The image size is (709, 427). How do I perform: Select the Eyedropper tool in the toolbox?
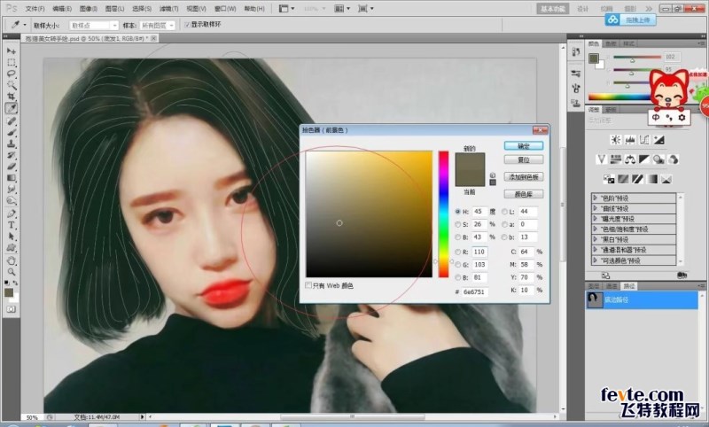(12, 107)
